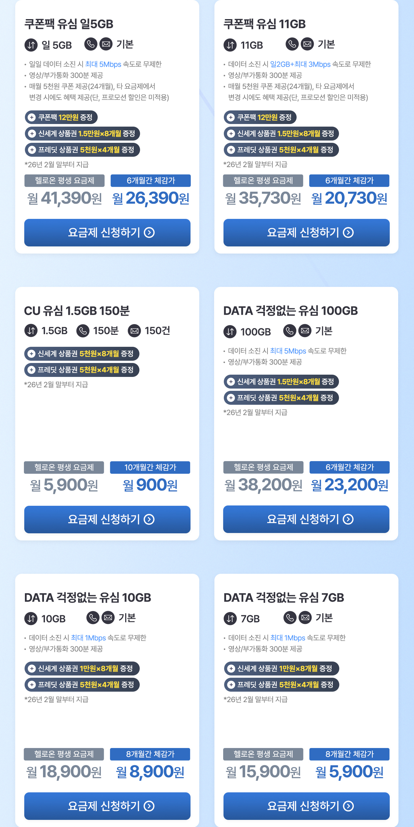Click phone icon in 쿠폰팩 유심 11GB card
414x827 pixels.
292,44
